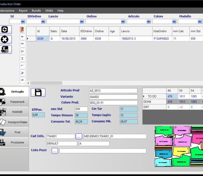The height and width of the screenshot is (176, 203).
Task: Open the Utilità menu
Action: 49,11
